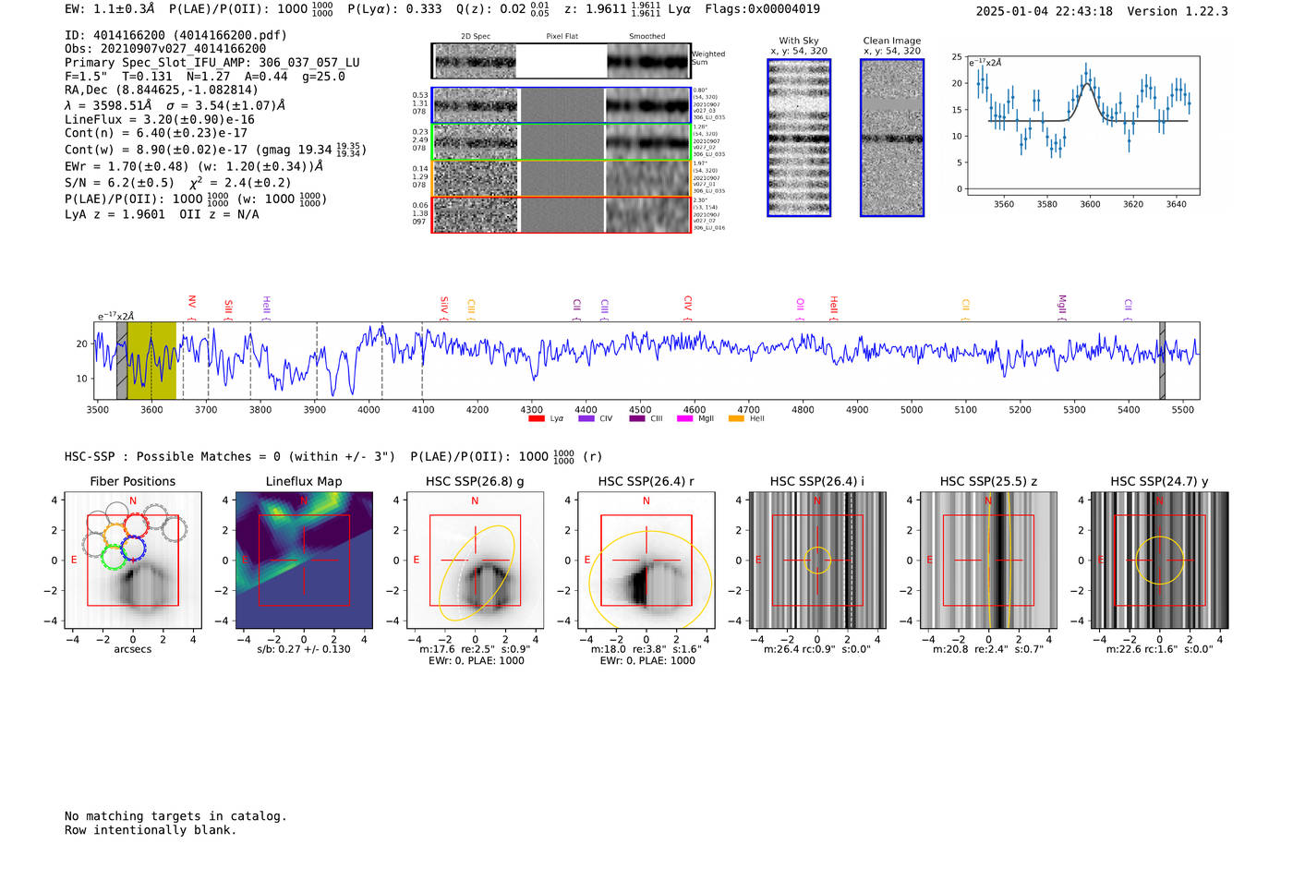
Task: Select the HSC SSP(26.4) i cutout
Action: tap(817, 561)
